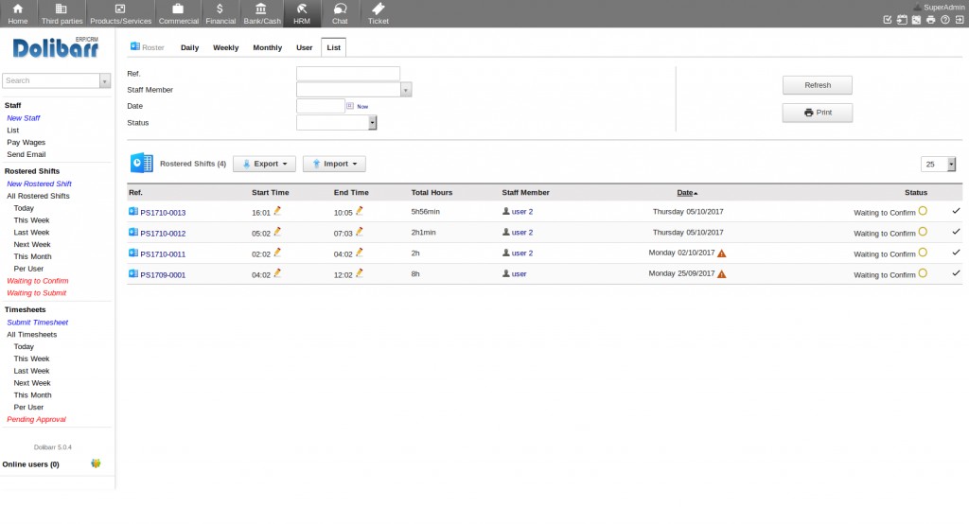Image resolution: width=969 pixels, height=524 pixels.
Task: Click the Refresh button
Action: [x=818, y=85]
